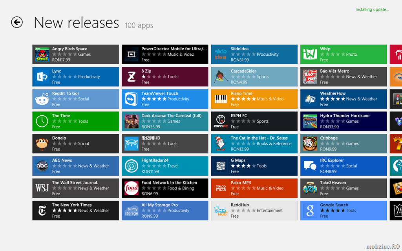The width and height of the screenshot is (402, 251).
Task: Open the TeamViewer Touch title
Action: click(x=160, y=93)
